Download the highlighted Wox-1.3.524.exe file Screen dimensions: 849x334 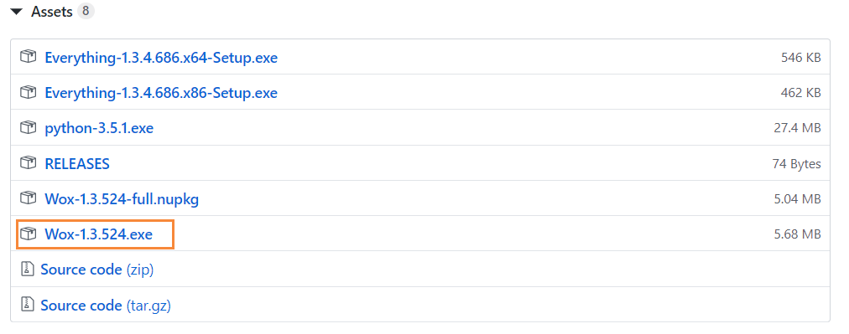pos(98,234)
